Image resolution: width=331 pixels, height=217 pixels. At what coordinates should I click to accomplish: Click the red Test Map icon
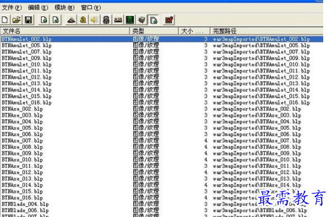click(169, 20)
